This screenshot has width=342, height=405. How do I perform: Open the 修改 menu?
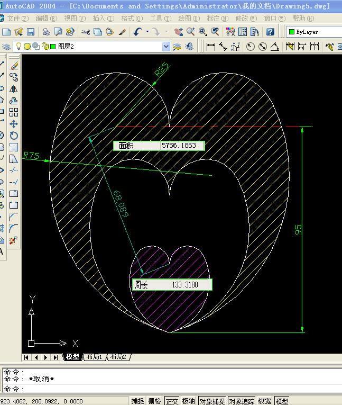tap(246, 19)
